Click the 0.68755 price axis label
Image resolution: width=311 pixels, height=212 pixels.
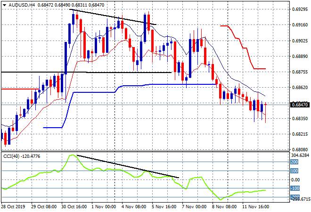tap(300, 72)
